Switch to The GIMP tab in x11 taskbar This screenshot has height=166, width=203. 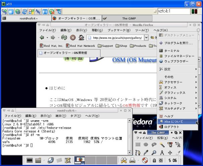[x=127, y=18]
